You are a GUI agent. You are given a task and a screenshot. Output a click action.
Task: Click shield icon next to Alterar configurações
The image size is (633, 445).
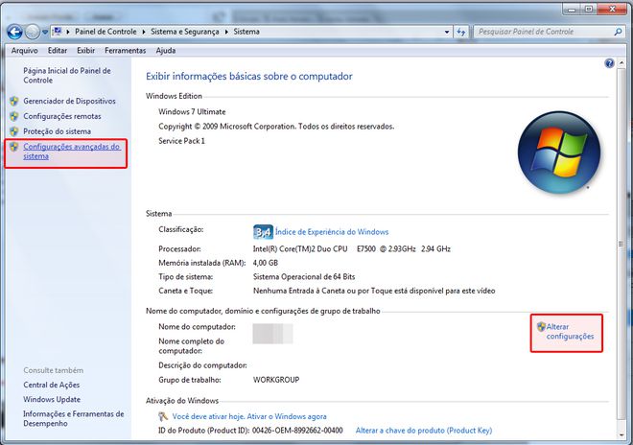click(541, 327)
